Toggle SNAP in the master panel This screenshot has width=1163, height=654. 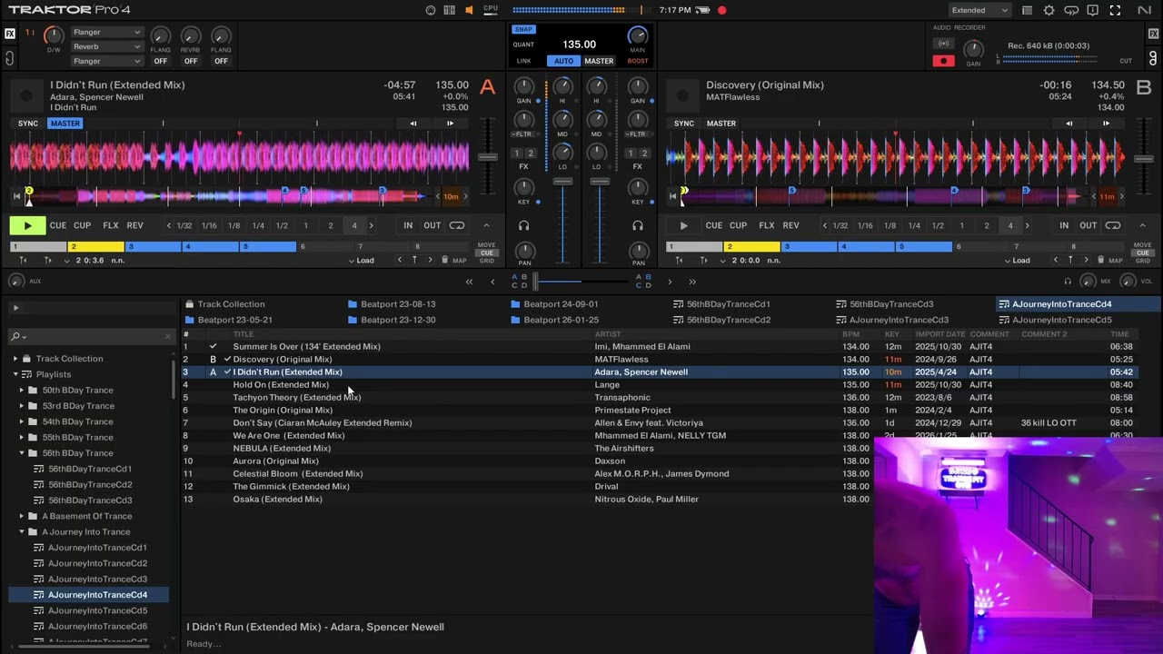click(523, 29)
